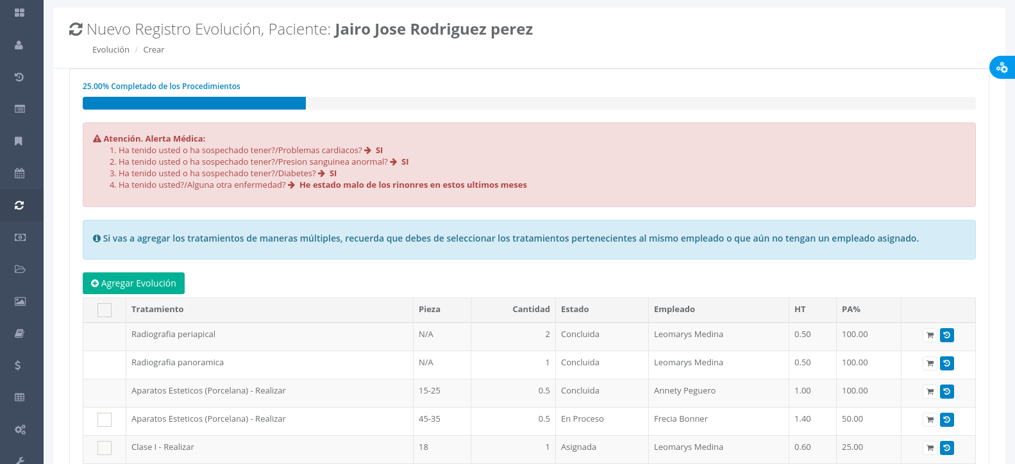
Task: Click cart icon for Radiografia periapical row
Action: coord(930,335)
